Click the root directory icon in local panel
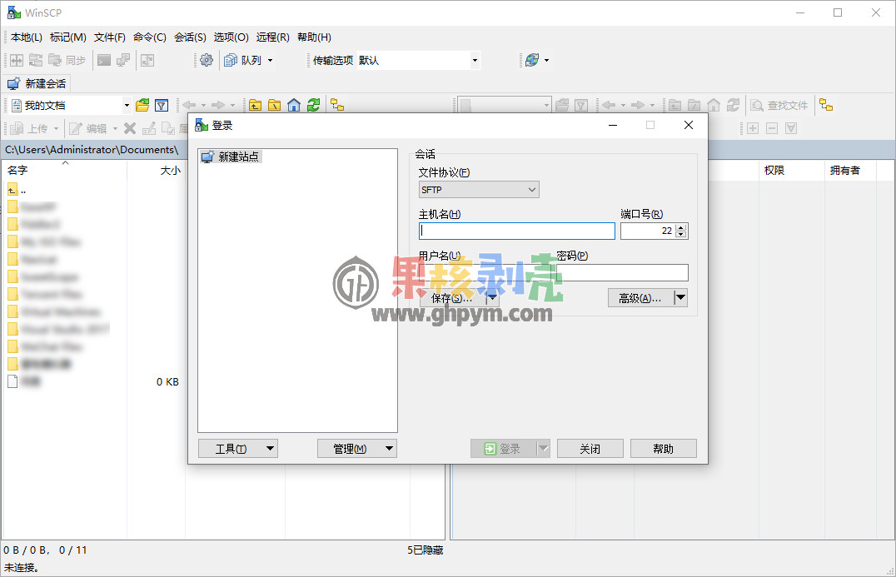This screenshot has height=577, width=896. click(x=275, y=105)
